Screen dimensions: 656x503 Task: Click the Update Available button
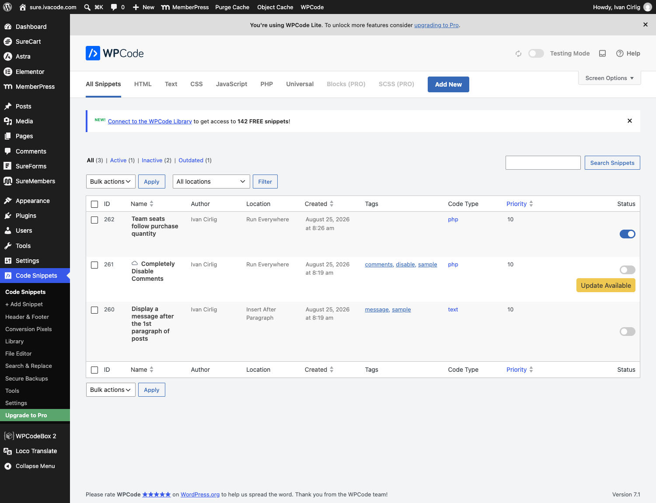(606, 285)
